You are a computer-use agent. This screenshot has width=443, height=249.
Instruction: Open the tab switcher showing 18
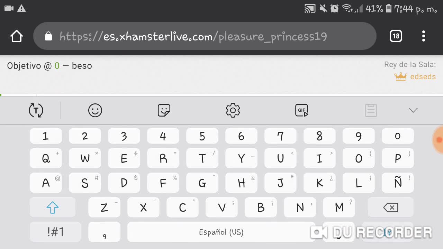(x=396, y=36)
